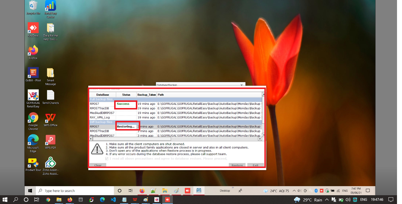The width and height of the screenshot is (402, 204).
Task: Open the GoBill - Pilot desktop shortcut
Action: [33, 74]
